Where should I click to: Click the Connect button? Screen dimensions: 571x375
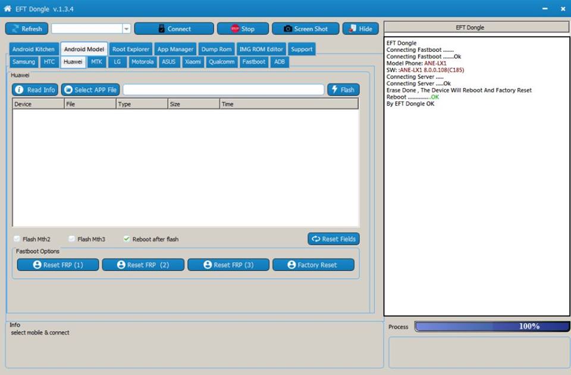[174, 29]
